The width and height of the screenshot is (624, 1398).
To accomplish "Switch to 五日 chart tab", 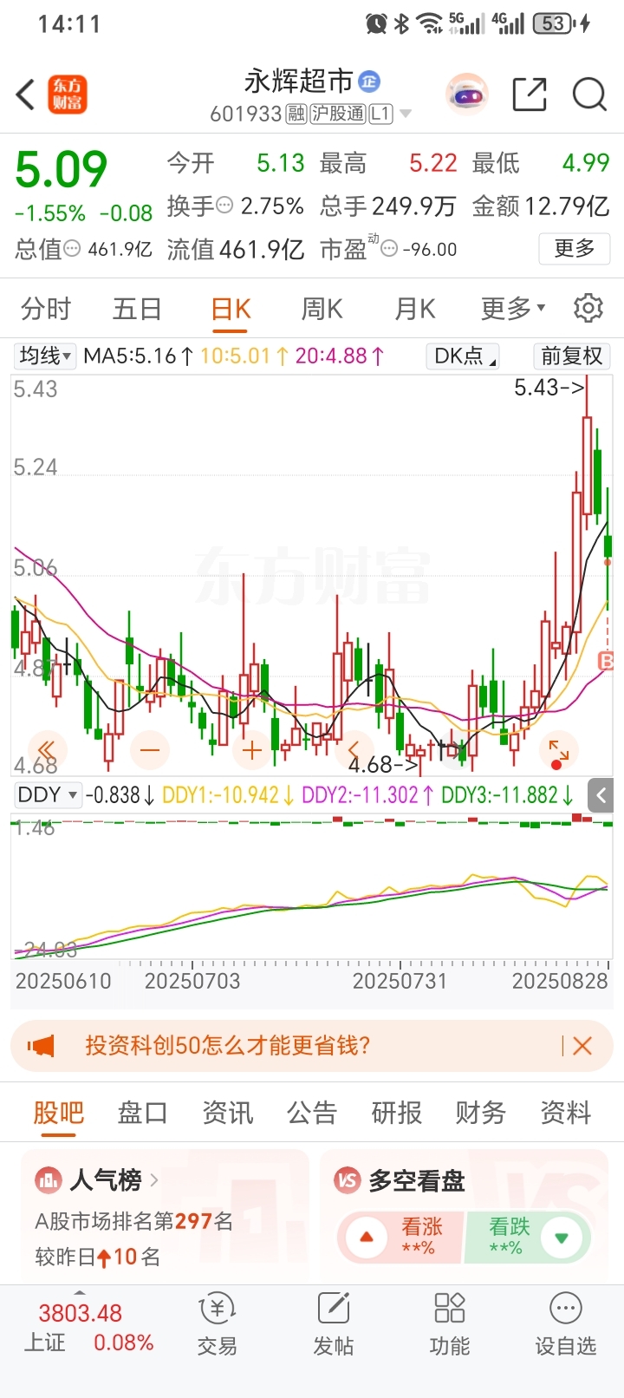I will click(x=137, y=308).
